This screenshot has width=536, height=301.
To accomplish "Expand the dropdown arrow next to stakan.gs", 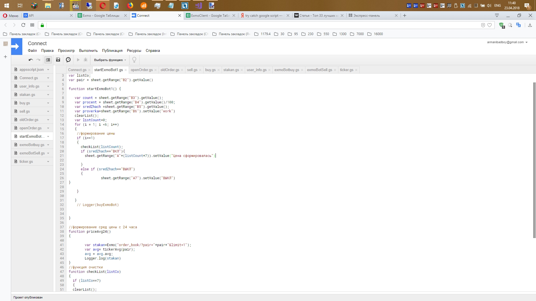I will click(48, 95).
